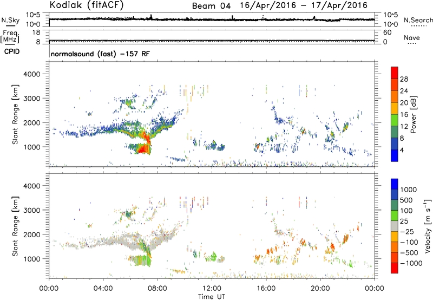Viewport: 433px width, 300px height.
Task: Click the blue bottom of the Power color bar
Action: tap(395, 156)
